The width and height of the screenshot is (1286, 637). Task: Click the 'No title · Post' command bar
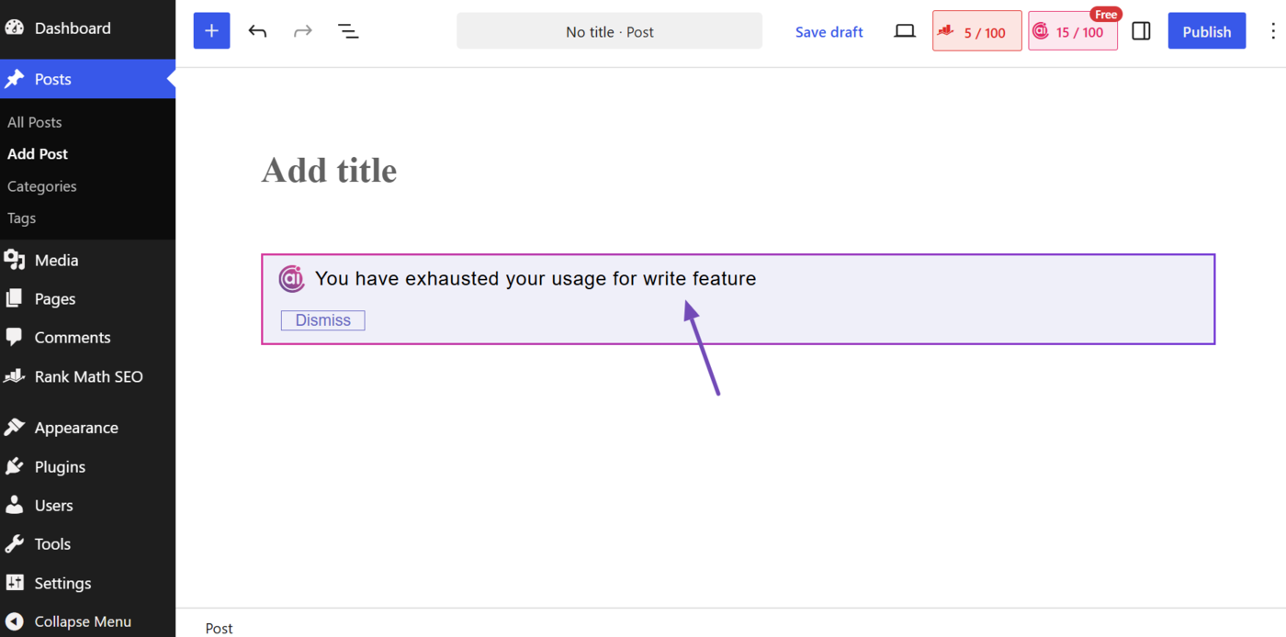(x=610, y=31)
